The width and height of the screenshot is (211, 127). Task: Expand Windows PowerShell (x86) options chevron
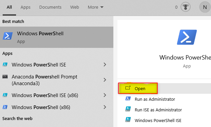tap(105, 107)
